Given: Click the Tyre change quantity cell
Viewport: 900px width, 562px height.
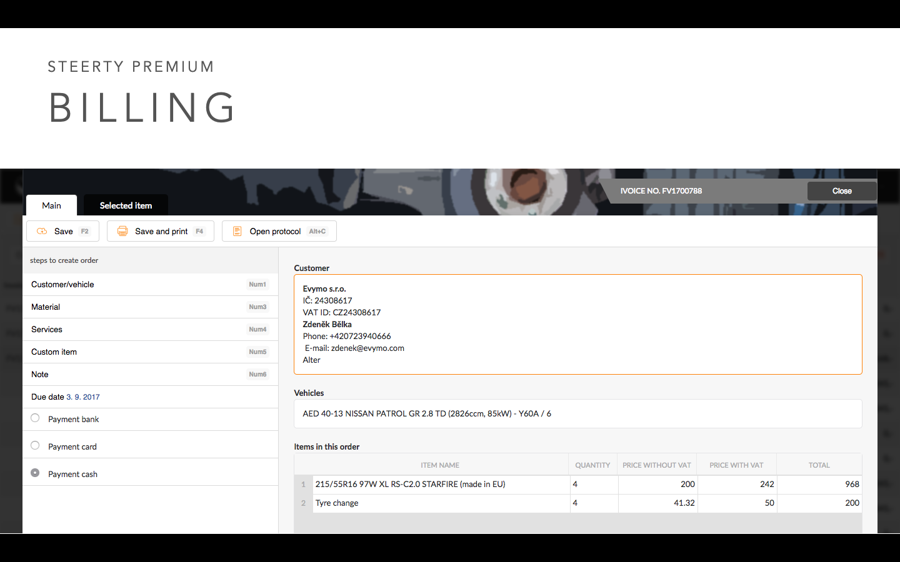Looking at the screenshot, I should click(x=594, y=503).
